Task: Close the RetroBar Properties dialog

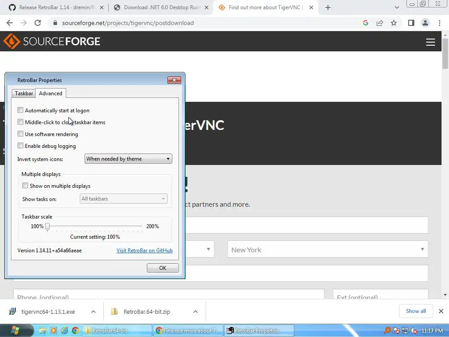Action: [174, 80]
